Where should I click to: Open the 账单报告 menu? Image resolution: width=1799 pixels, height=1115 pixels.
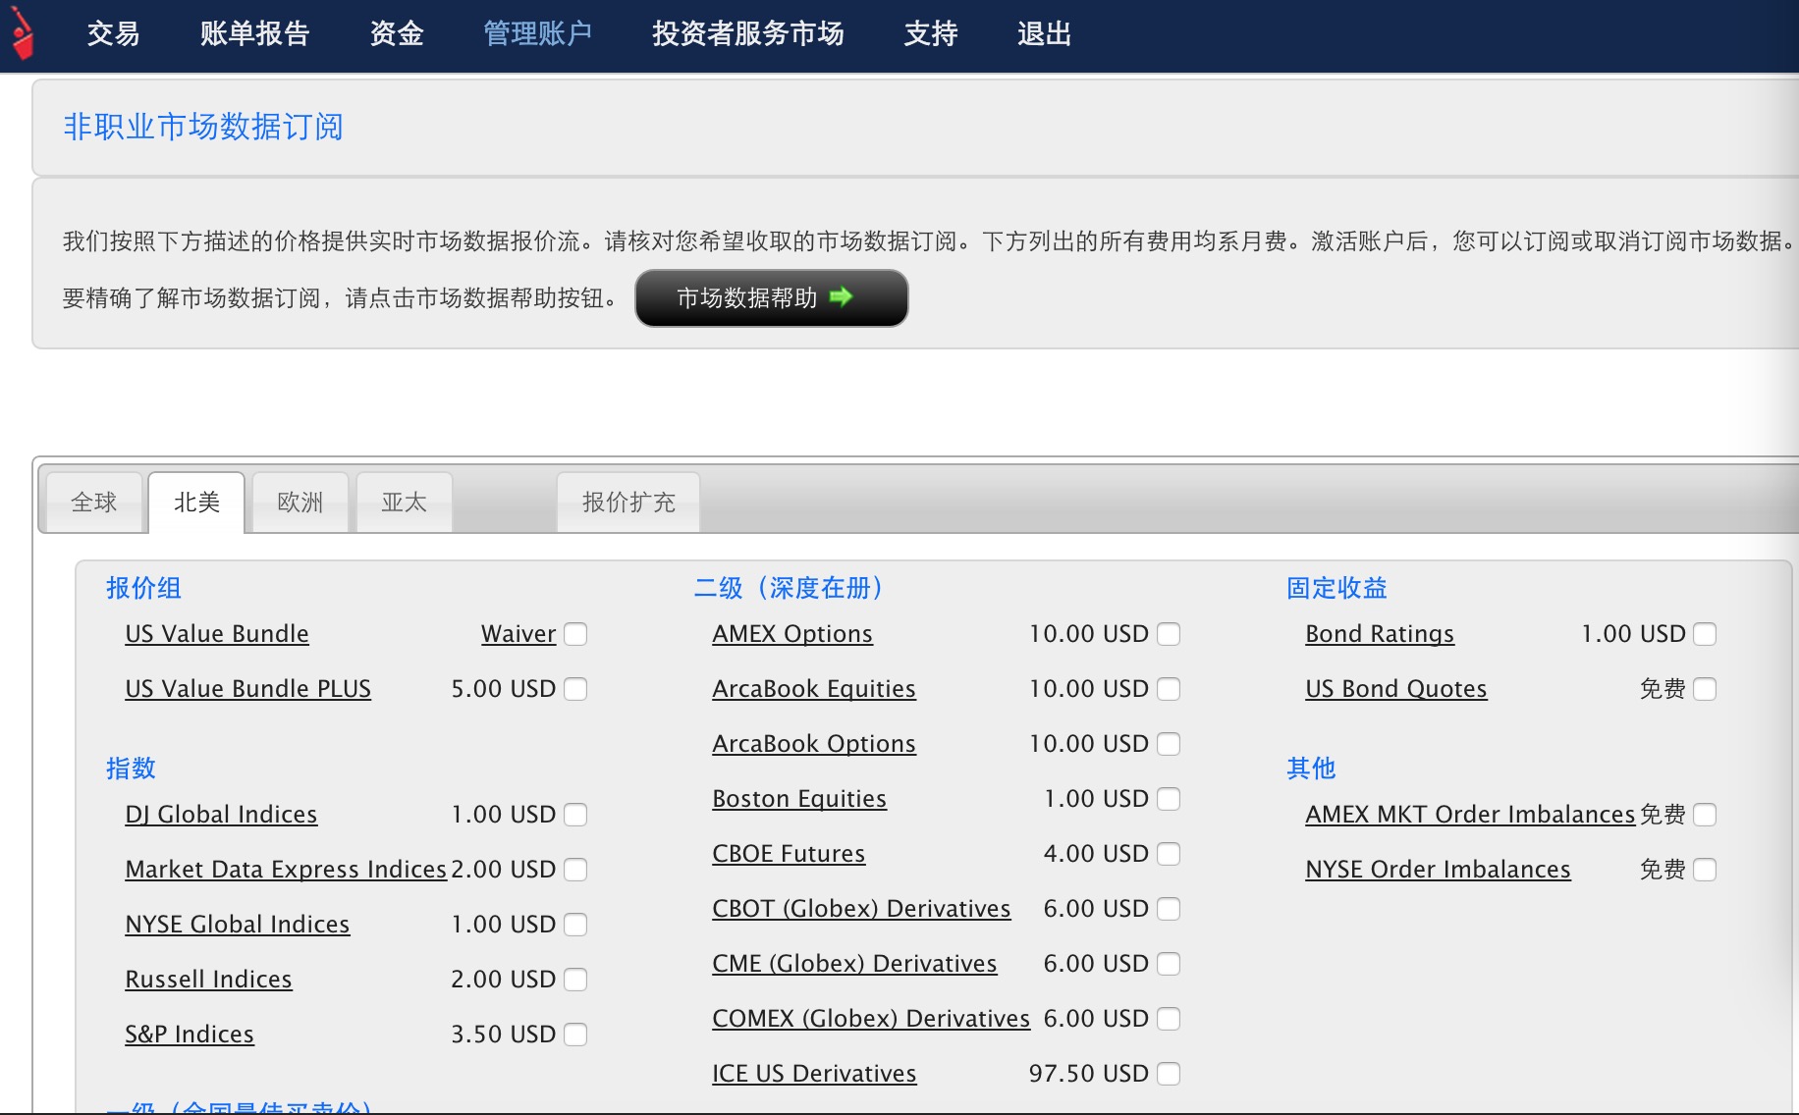point(255,34)
